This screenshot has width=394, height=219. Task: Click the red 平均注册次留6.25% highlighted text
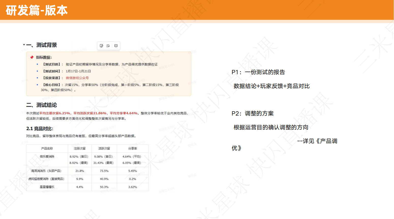tap(55, 113)
